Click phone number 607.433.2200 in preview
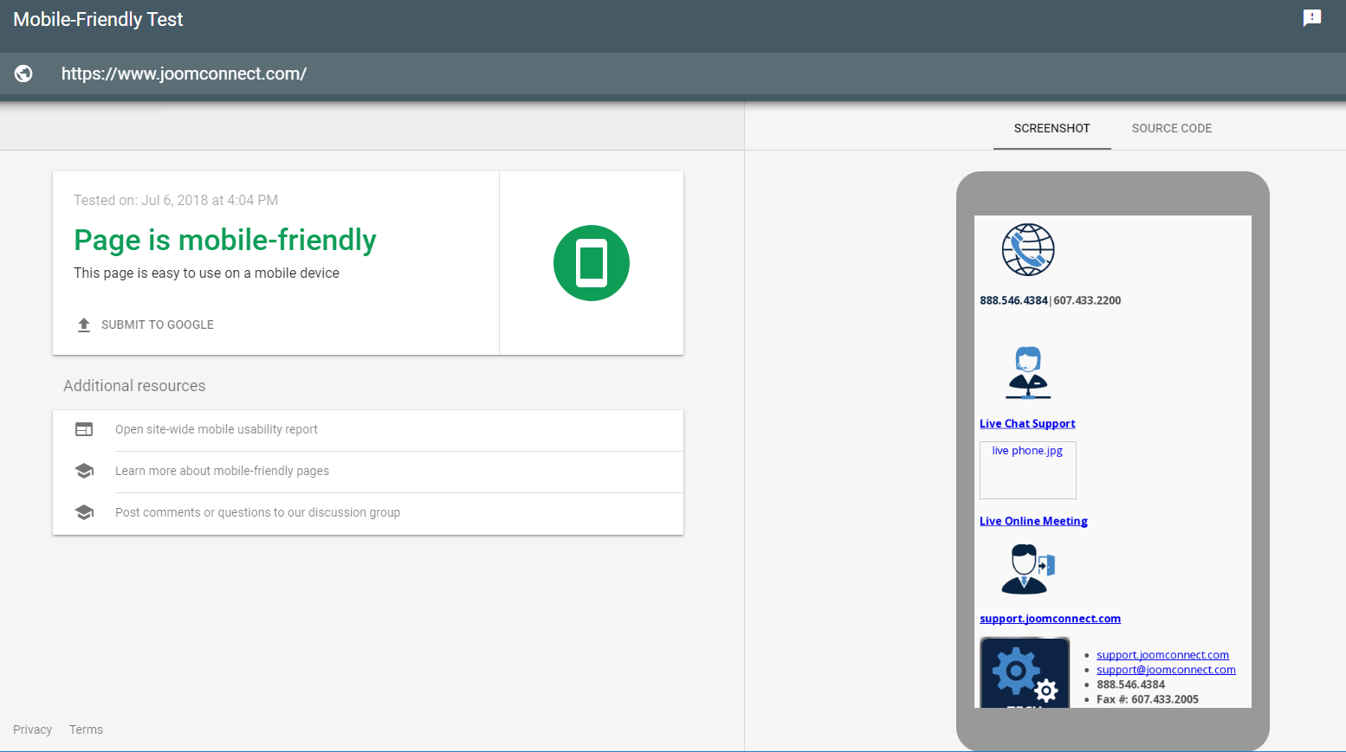Screen dimensions: 1346x752 (x=1087, y=300)
